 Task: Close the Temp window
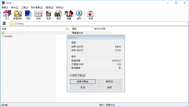[x=185, y=3]
